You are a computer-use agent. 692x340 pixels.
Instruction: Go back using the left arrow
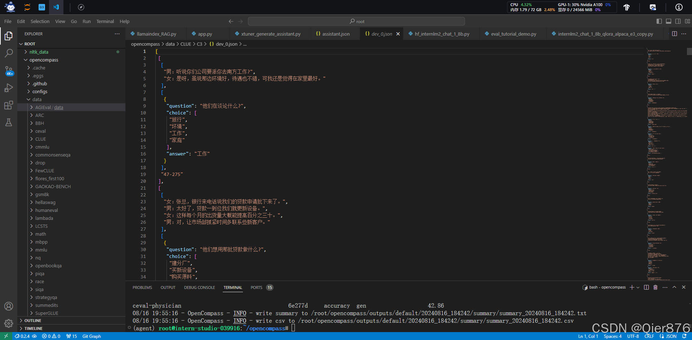(231, 21)
